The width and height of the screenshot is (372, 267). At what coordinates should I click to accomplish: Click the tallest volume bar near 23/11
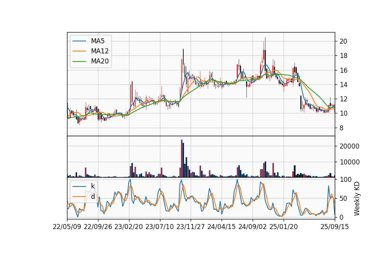182,159
